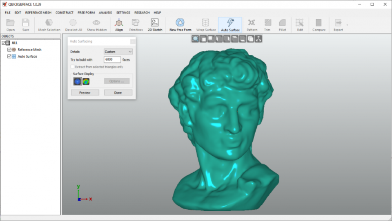Open the FILE menu
Image resolution: width=392 pixels, height=221 pixels.
click(x=7, y=13)
